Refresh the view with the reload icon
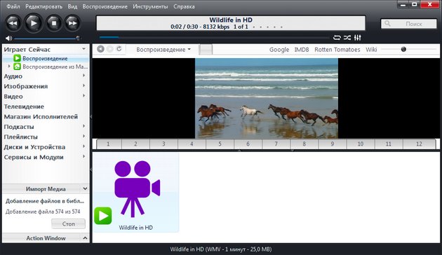The image size is (442, 255). tap(119, 49)
